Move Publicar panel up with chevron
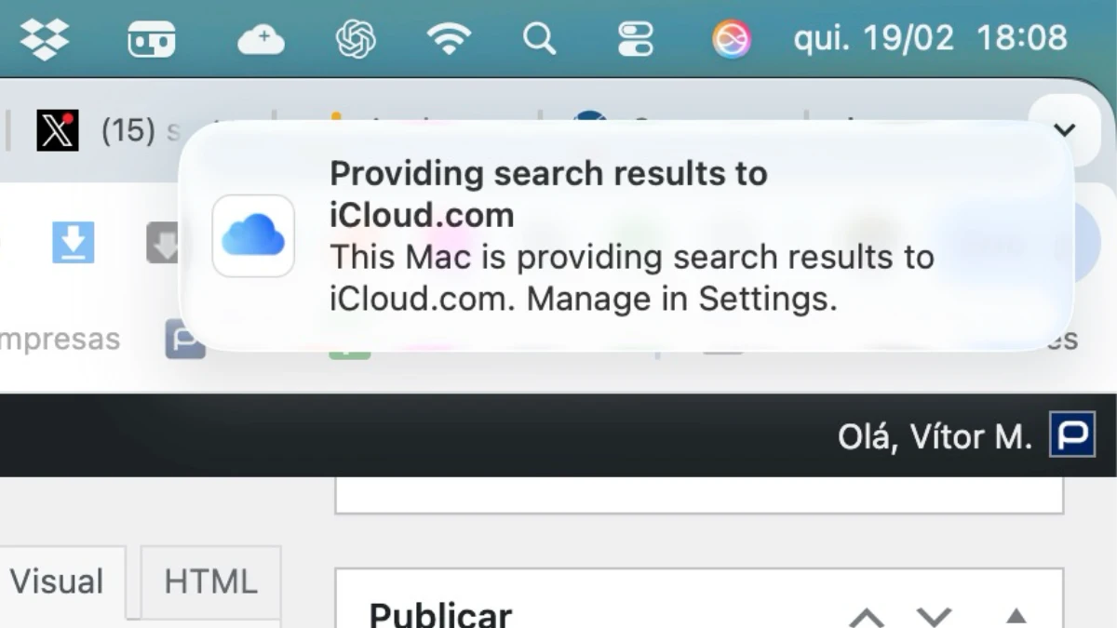 pos(867,616)
